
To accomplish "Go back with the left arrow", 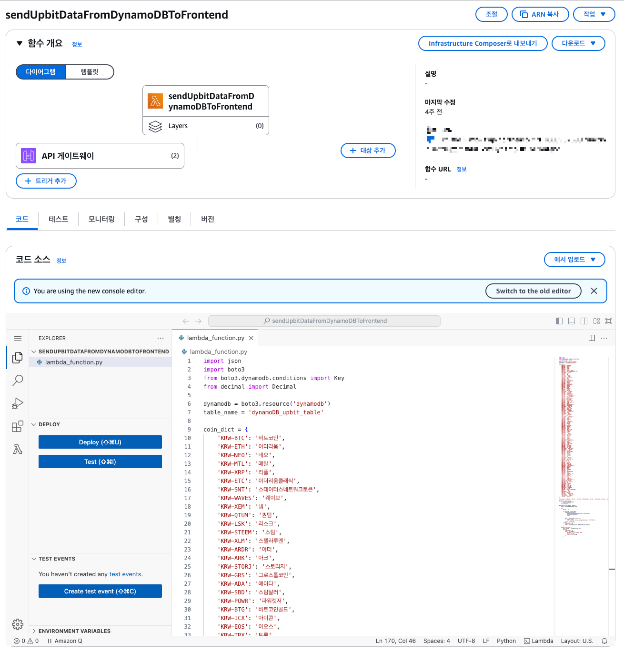I will pos(186,321).
